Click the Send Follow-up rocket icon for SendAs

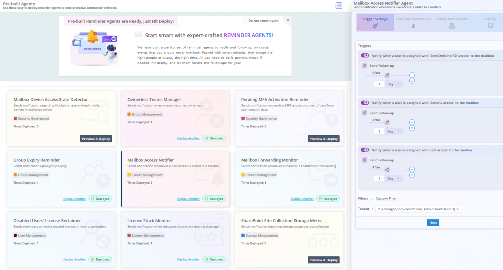(x=364, y=113)
